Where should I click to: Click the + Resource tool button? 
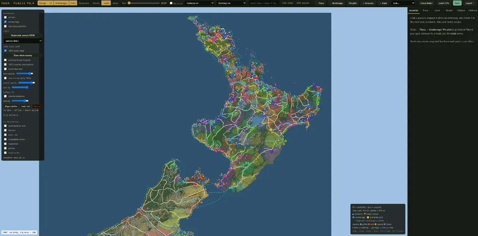click(368, 3)
